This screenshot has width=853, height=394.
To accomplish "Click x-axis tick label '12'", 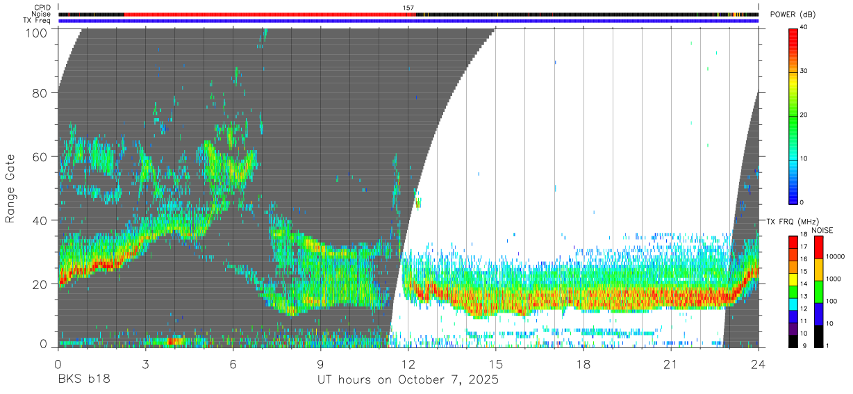I will [408, 364].
